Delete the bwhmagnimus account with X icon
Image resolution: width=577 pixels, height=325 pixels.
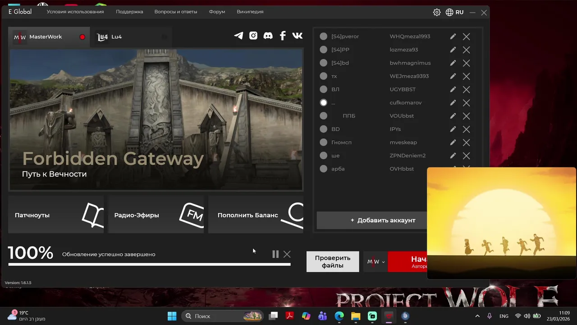tap(467, 63)
